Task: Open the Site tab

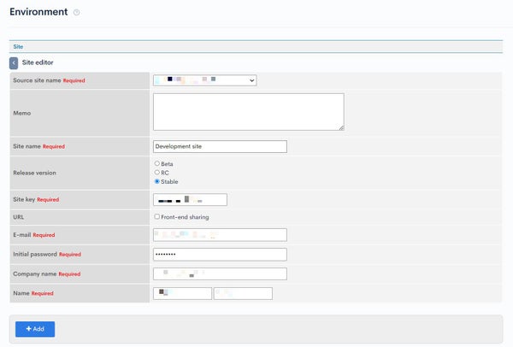Action: pyautogui.click(x=18, y=46)
